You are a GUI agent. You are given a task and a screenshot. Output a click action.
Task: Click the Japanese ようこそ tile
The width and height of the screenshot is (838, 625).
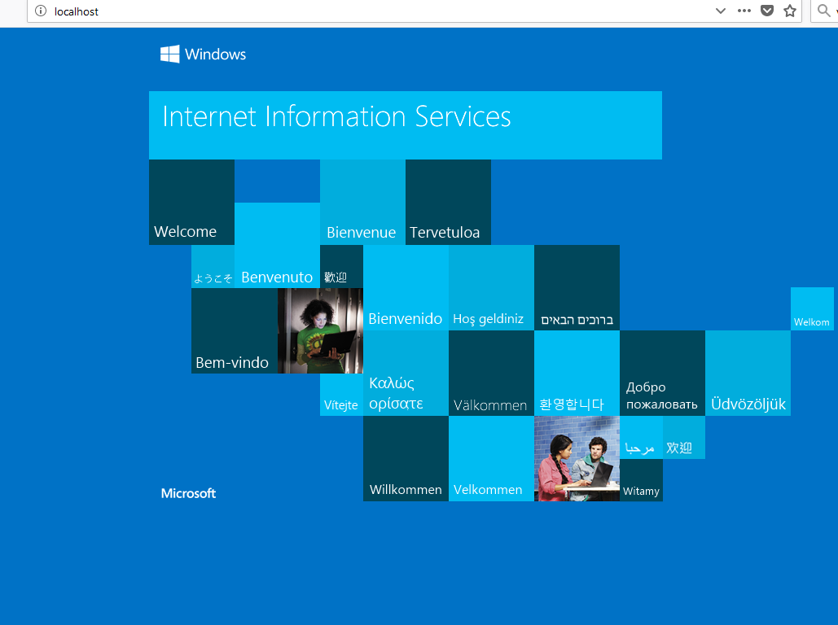click(x=213, y=266)
